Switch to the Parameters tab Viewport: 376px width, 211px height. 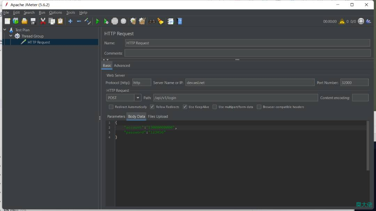(116, 116)
